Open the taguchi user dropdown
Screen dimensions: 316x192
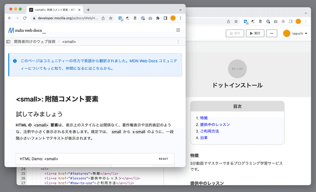pos(300,33)
